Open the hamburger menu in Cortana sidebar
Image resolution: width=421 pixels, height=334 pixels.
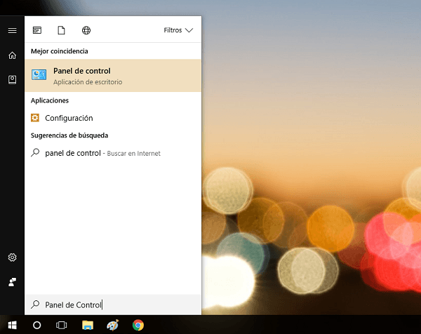12,31
